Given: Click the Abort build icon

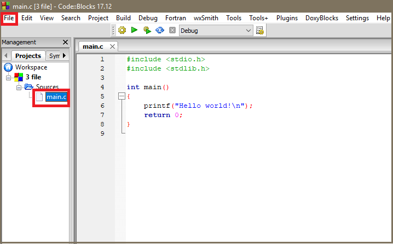Looking at the screenshot, I should 172,30.
